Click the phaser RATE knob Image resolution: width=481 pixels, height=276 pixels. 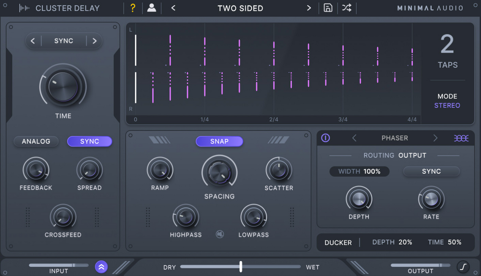tap(431, 198)
